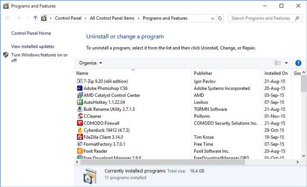This screenshot has height=187, width=307.
Task: Click the view layout icon
Action: (x=278, y=63)
